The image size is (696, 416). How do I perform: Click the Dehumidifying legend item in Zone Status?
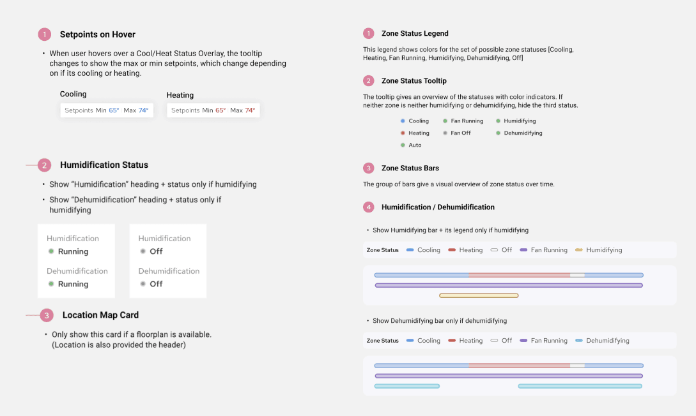(x=602, y=341)
